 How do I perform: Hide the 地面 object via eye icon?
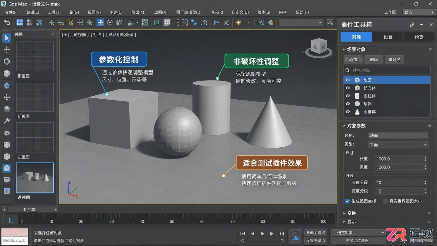coord(348,80)
